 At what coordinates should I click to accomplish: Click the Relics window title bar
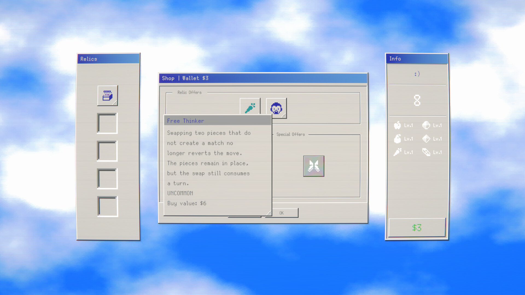tap(108, 59)
